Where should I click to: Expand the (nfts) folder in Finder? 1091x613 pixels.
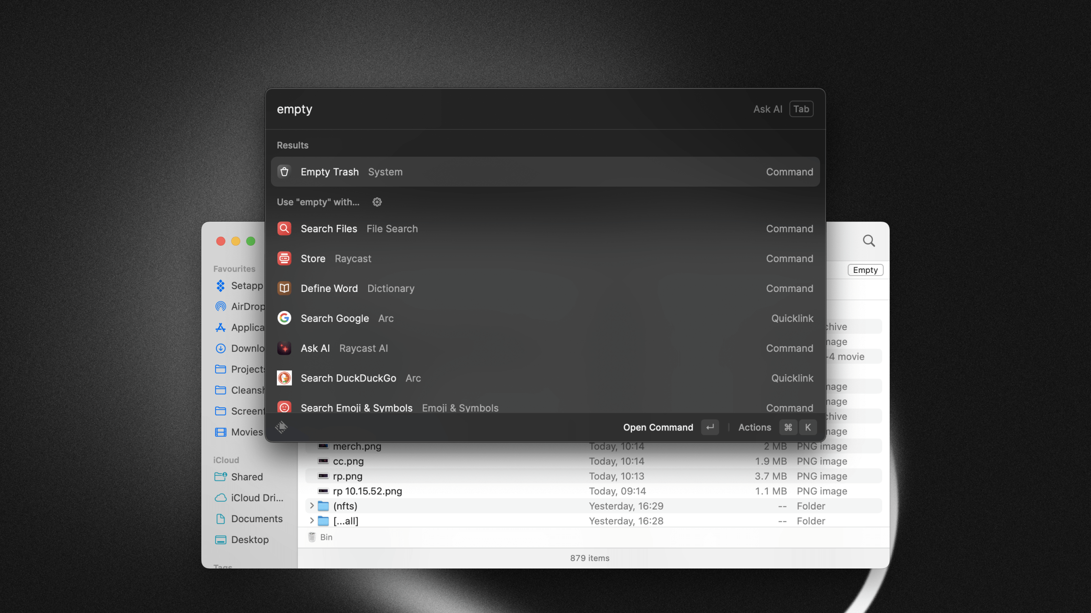pyautogui.click(x=311, y=505)
